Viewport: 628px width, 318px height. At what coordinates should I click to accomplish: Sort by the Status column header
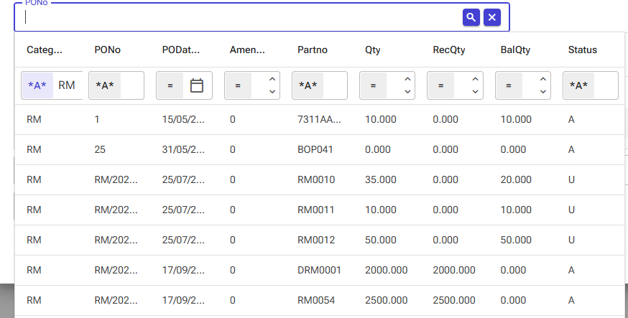click(582, 50)
